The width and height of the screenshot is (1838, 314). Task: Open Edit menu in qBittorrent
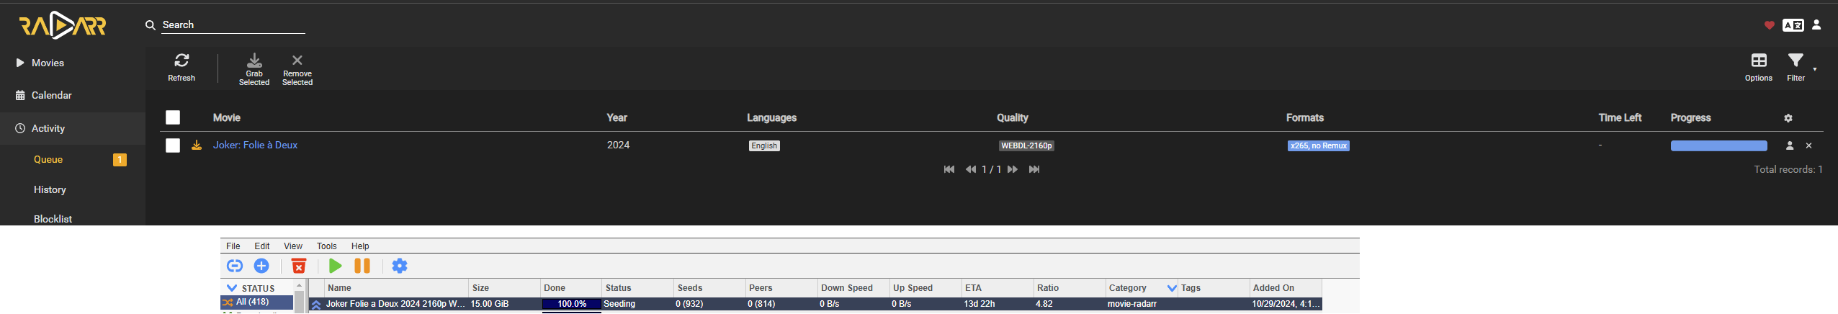coord(262,246)
